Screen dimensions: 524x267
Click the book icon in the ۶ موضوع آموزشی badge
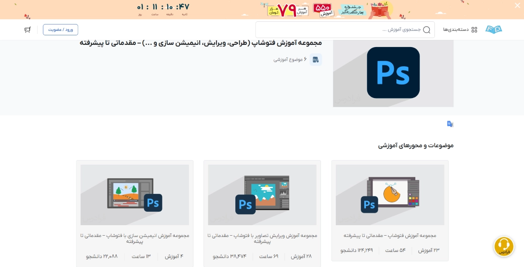(x=316, y=59)
